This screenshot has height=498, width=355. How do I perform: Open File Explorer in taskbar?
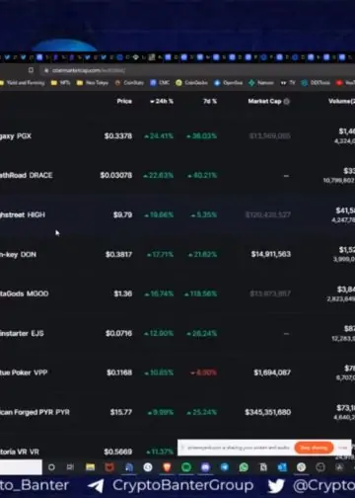click(x=90, y=467)
